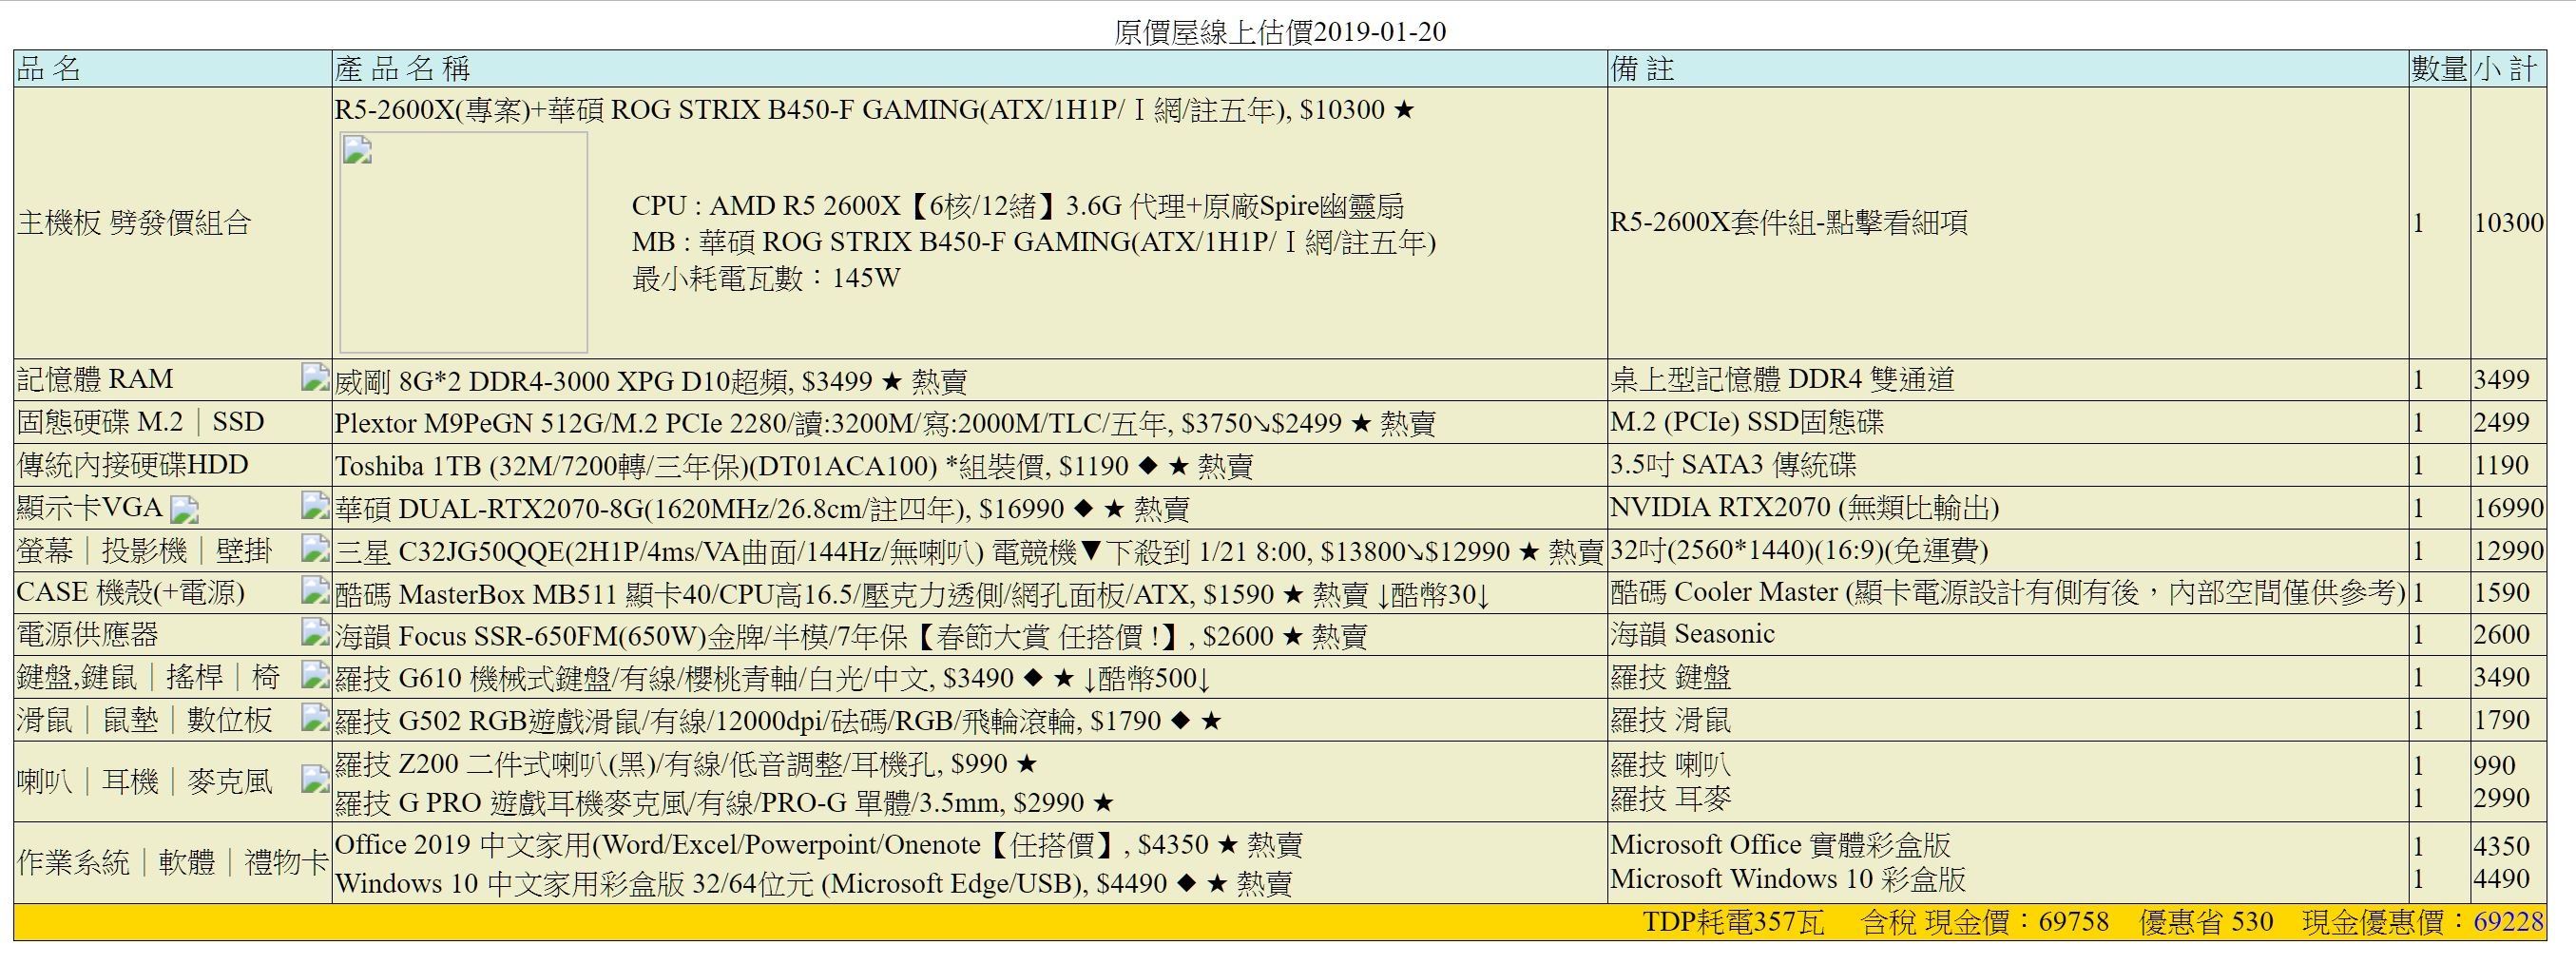Click the 桌上型記憶體 DDR4 雙通道 note
This screenshot has height=964, width=2576.
click(1782, 379)
